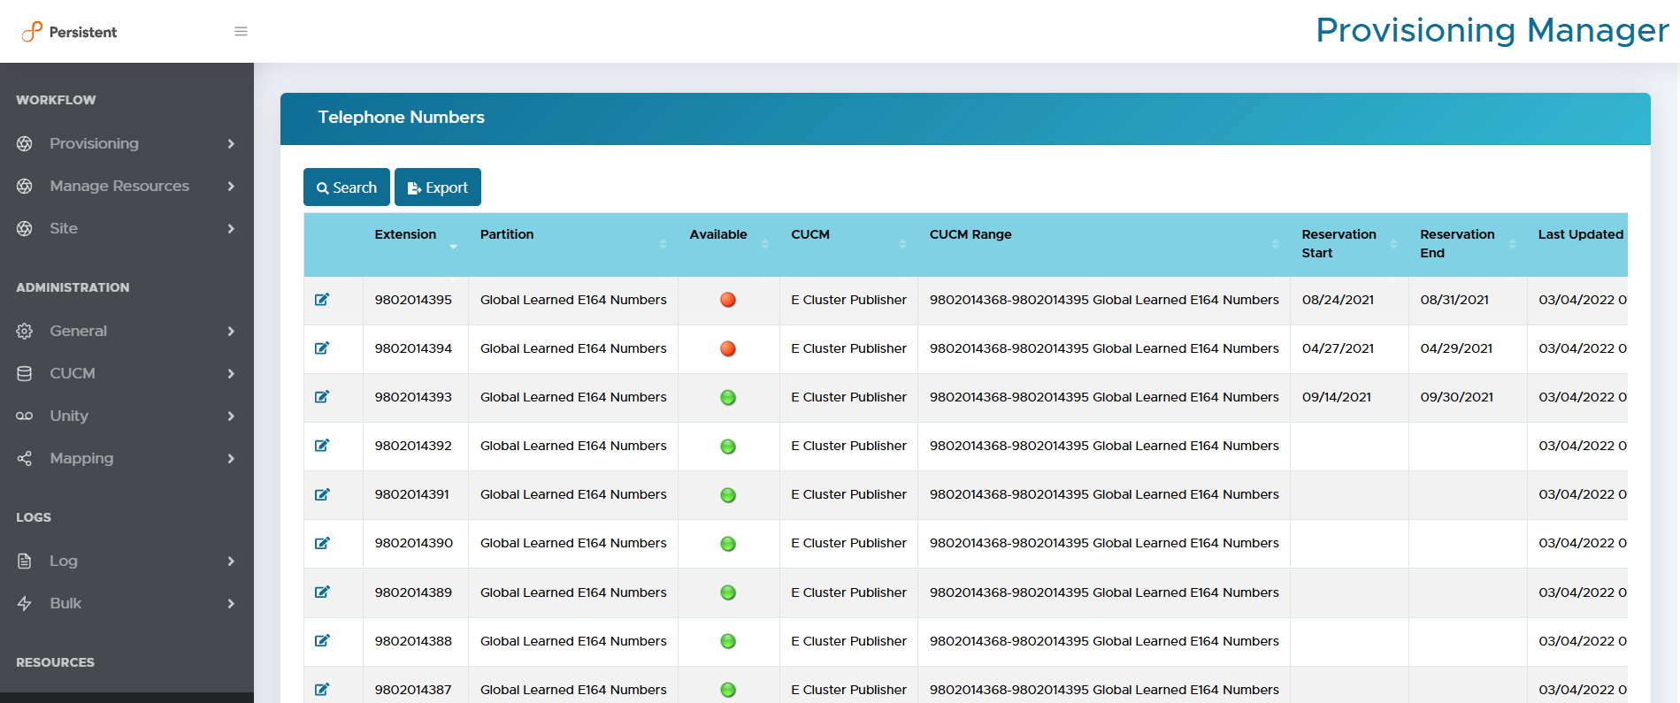Click the Unity voicemail icon

click(25, 416)
